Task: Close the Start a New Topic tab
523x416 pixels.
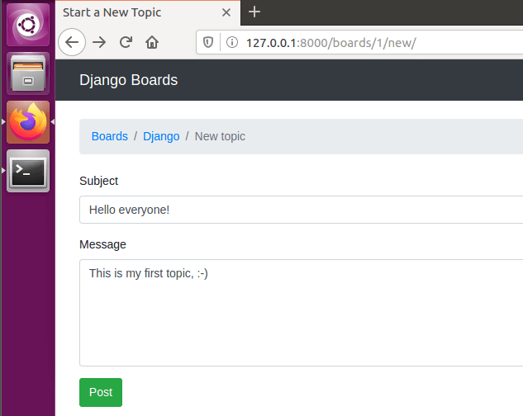Action: 226,12
